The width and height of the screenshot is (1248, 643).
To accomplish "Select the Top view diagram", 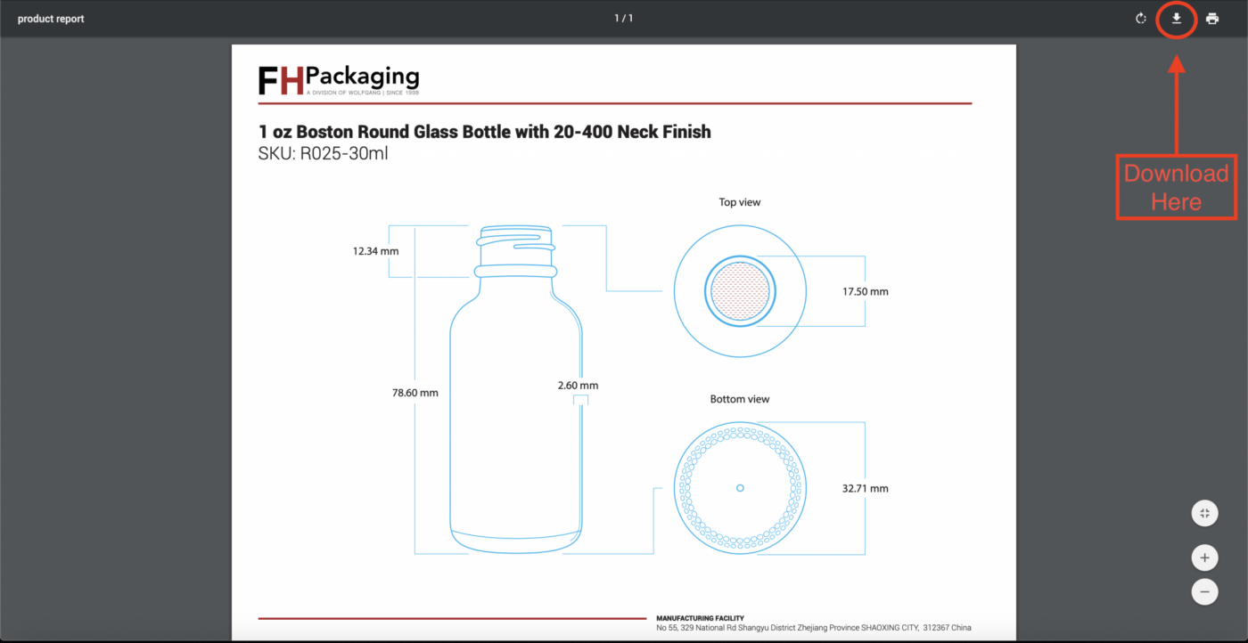I will (740, 290).
